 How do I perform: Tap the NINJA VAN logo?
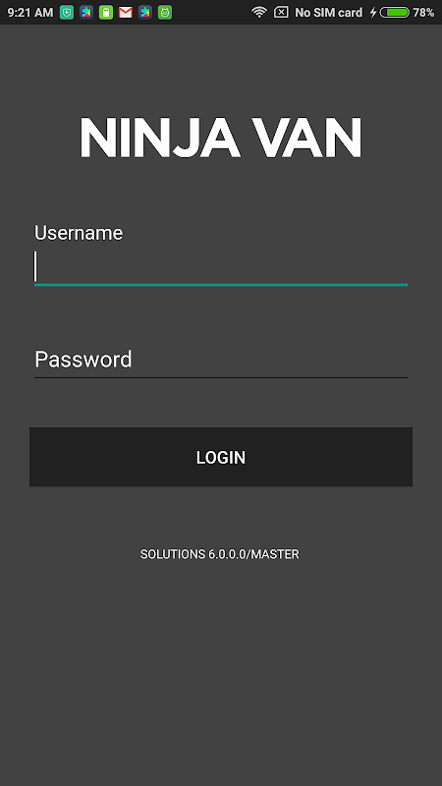coord(220,138)
